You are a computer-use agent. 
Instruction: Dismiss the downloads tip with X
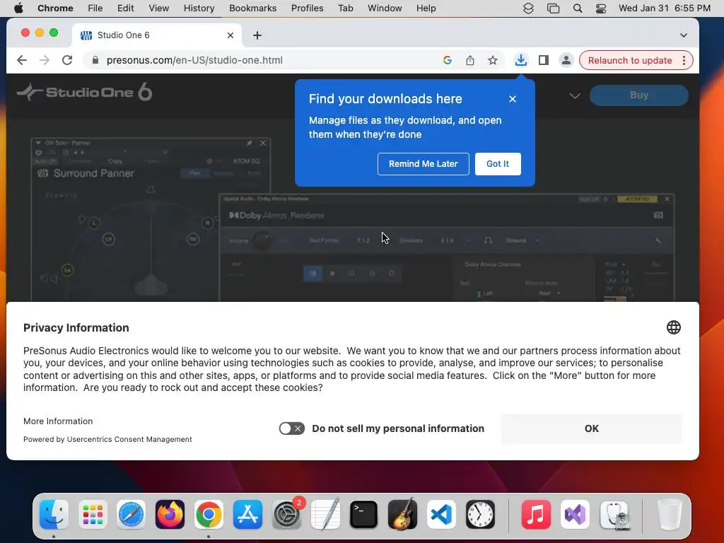coord(513,99)
